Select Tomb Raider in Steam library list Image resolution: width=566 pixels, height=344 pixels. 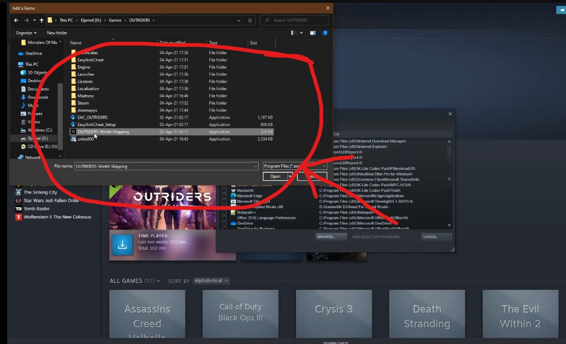coord(36,209)
